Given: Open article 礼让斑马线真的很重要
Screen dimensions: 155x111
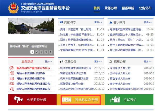Looking at the screenshot, I should tap(126, 50).
